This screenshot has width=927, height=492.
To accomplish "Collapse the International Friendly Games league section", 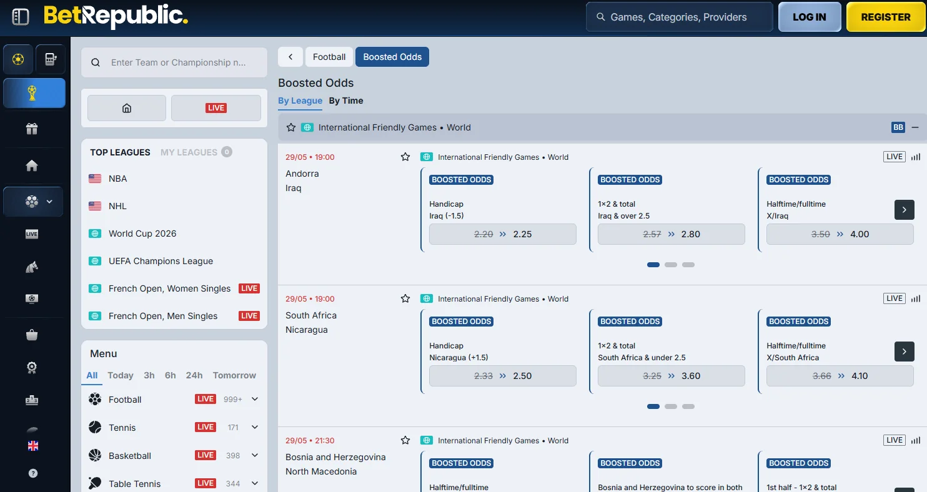I will coord(915,127).
